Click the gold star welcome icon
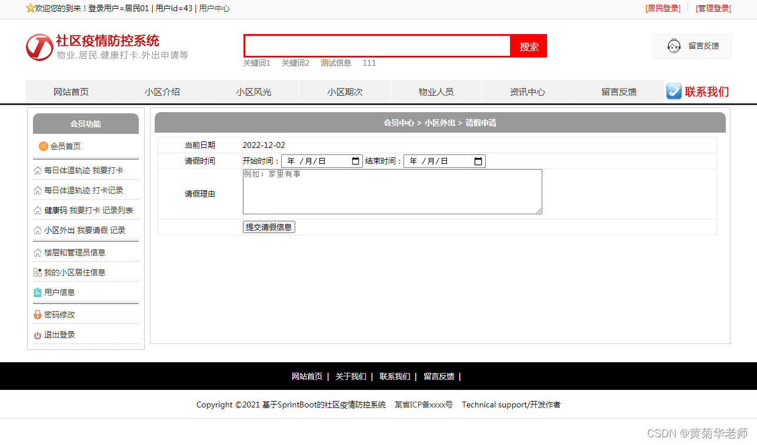 (x=31, y=8)
